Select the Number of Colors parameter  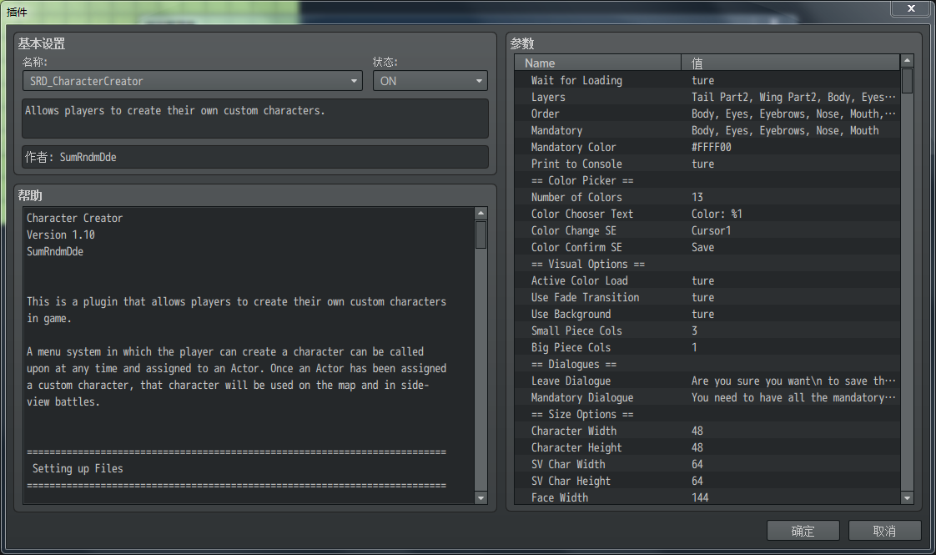(707, 197)
